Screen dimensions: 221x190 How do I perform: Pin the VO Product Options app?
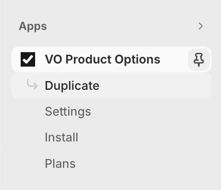click(x=199, y=59)
